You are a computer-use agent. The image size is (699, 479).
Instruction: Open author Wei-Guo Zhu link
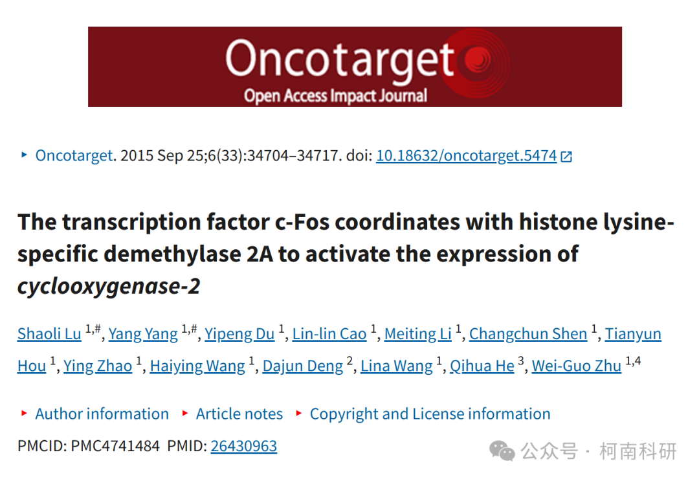pyautogui.click(x=577, y=366)
